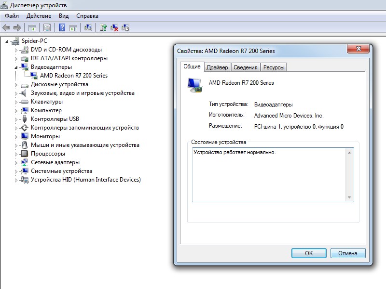
Task: Select AMD Radeon R7 200 Series in tree
Action: click(x=73, y=76)
